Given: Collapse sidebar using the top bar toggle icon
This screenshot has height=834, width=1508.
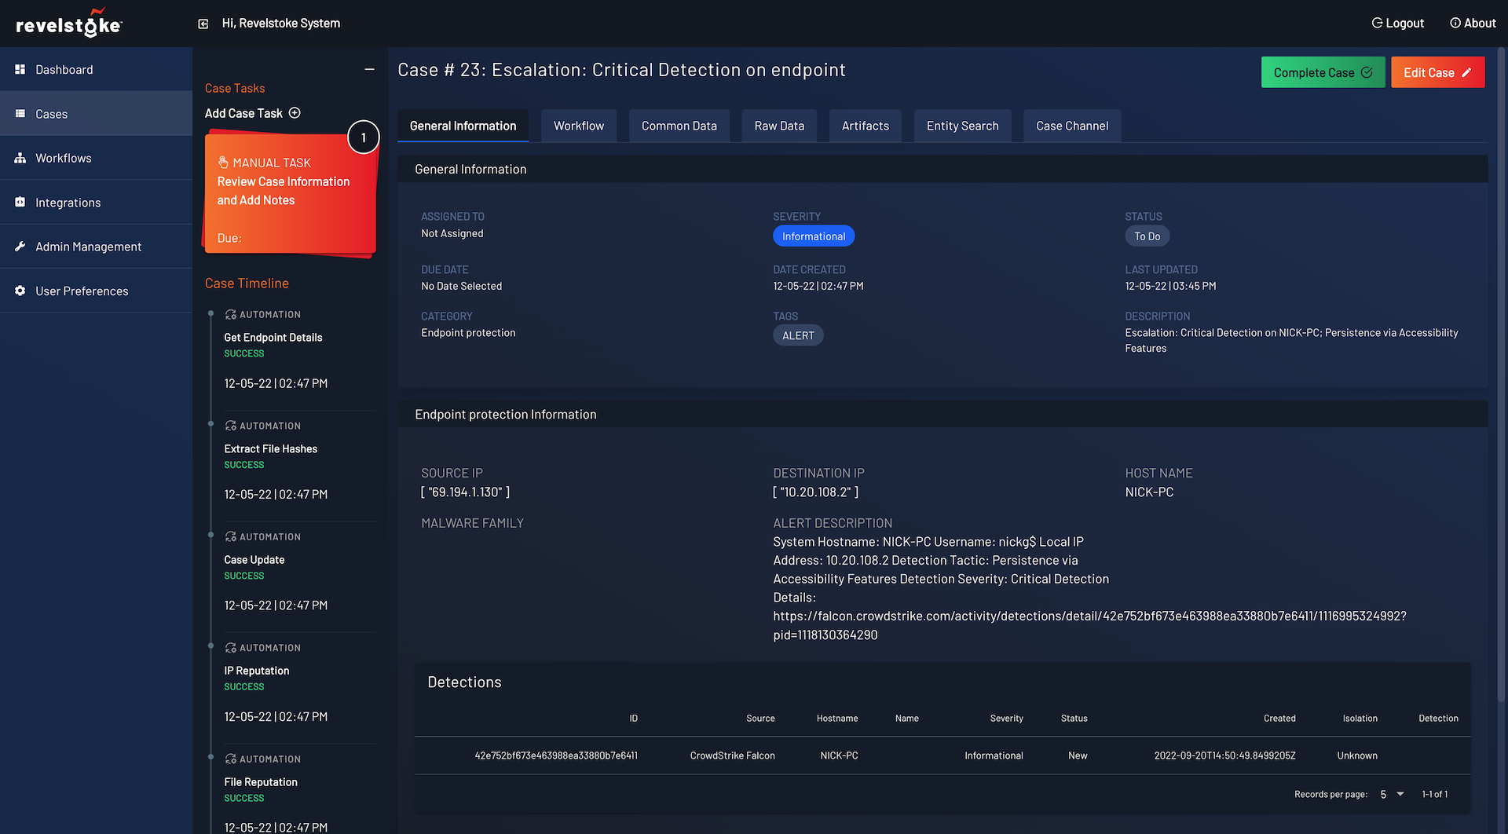Looking at the screenshot, I should [203, 24].
